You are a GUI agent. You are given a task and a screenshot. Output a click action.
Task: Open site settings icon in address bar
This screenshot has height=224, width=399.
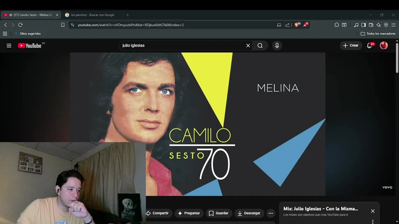click(x=72, y=25)
